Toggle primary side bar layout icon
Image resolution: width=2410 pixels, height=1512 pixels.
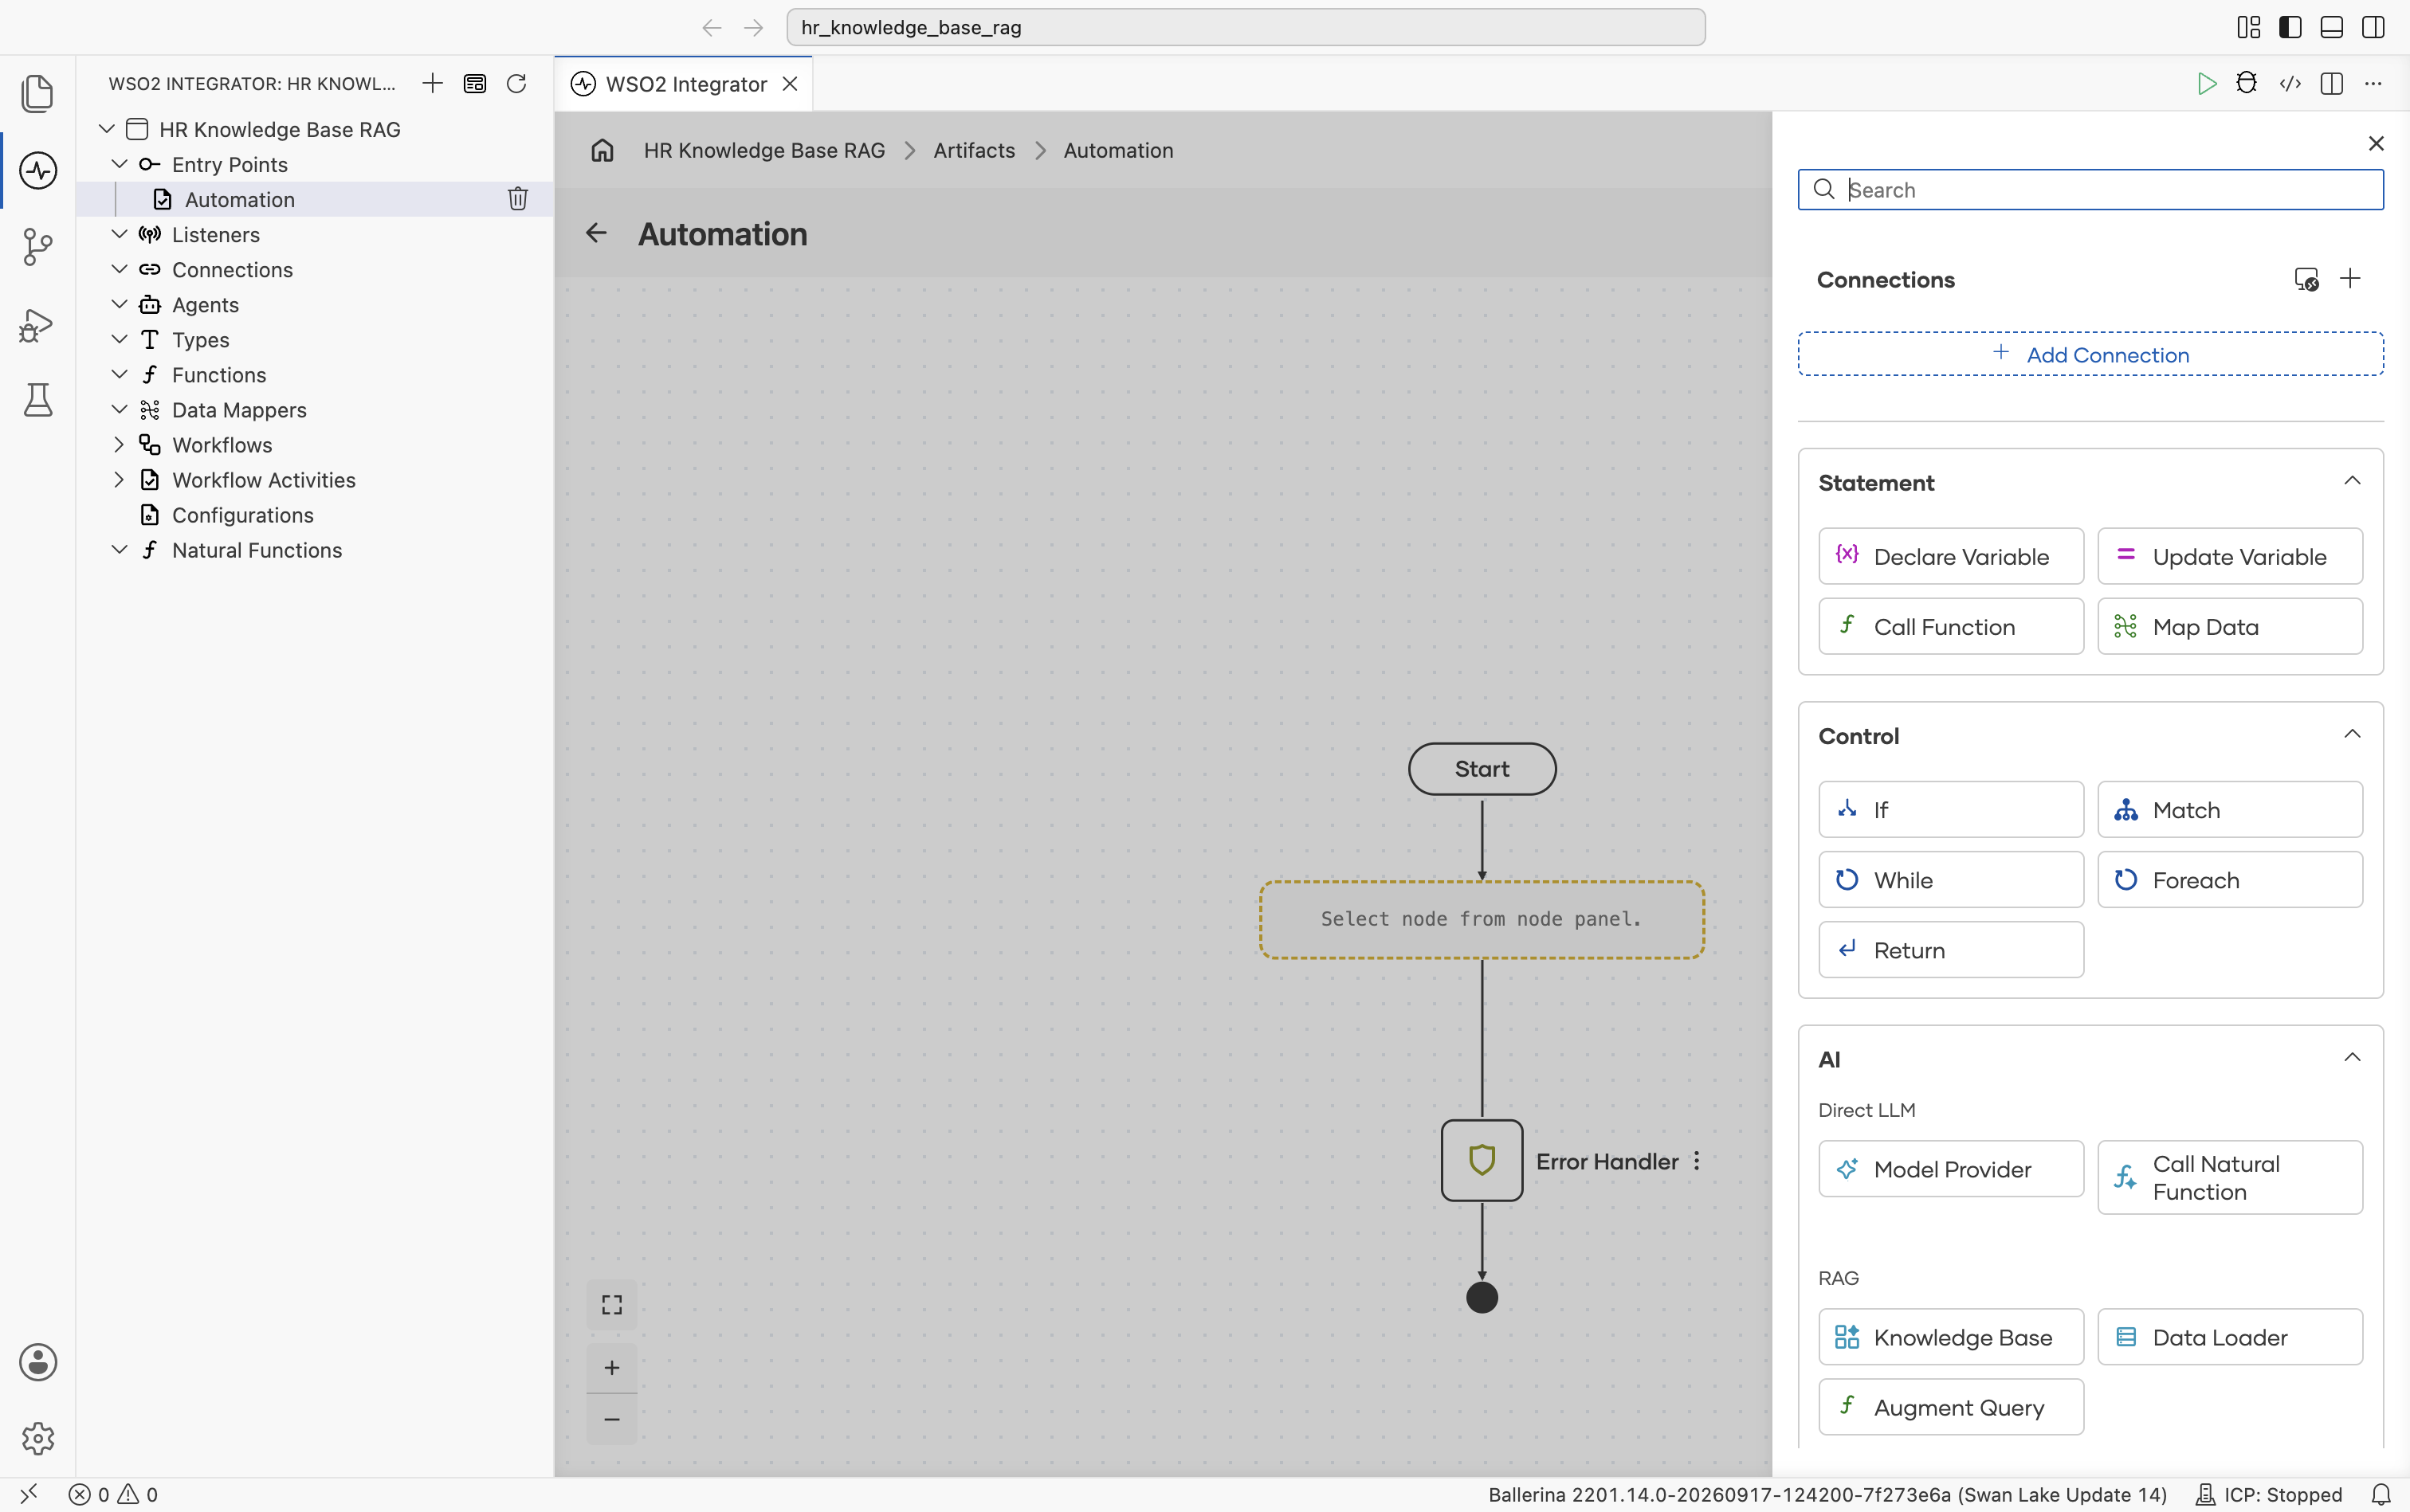pyautogui.click(x=2290, y=27)
